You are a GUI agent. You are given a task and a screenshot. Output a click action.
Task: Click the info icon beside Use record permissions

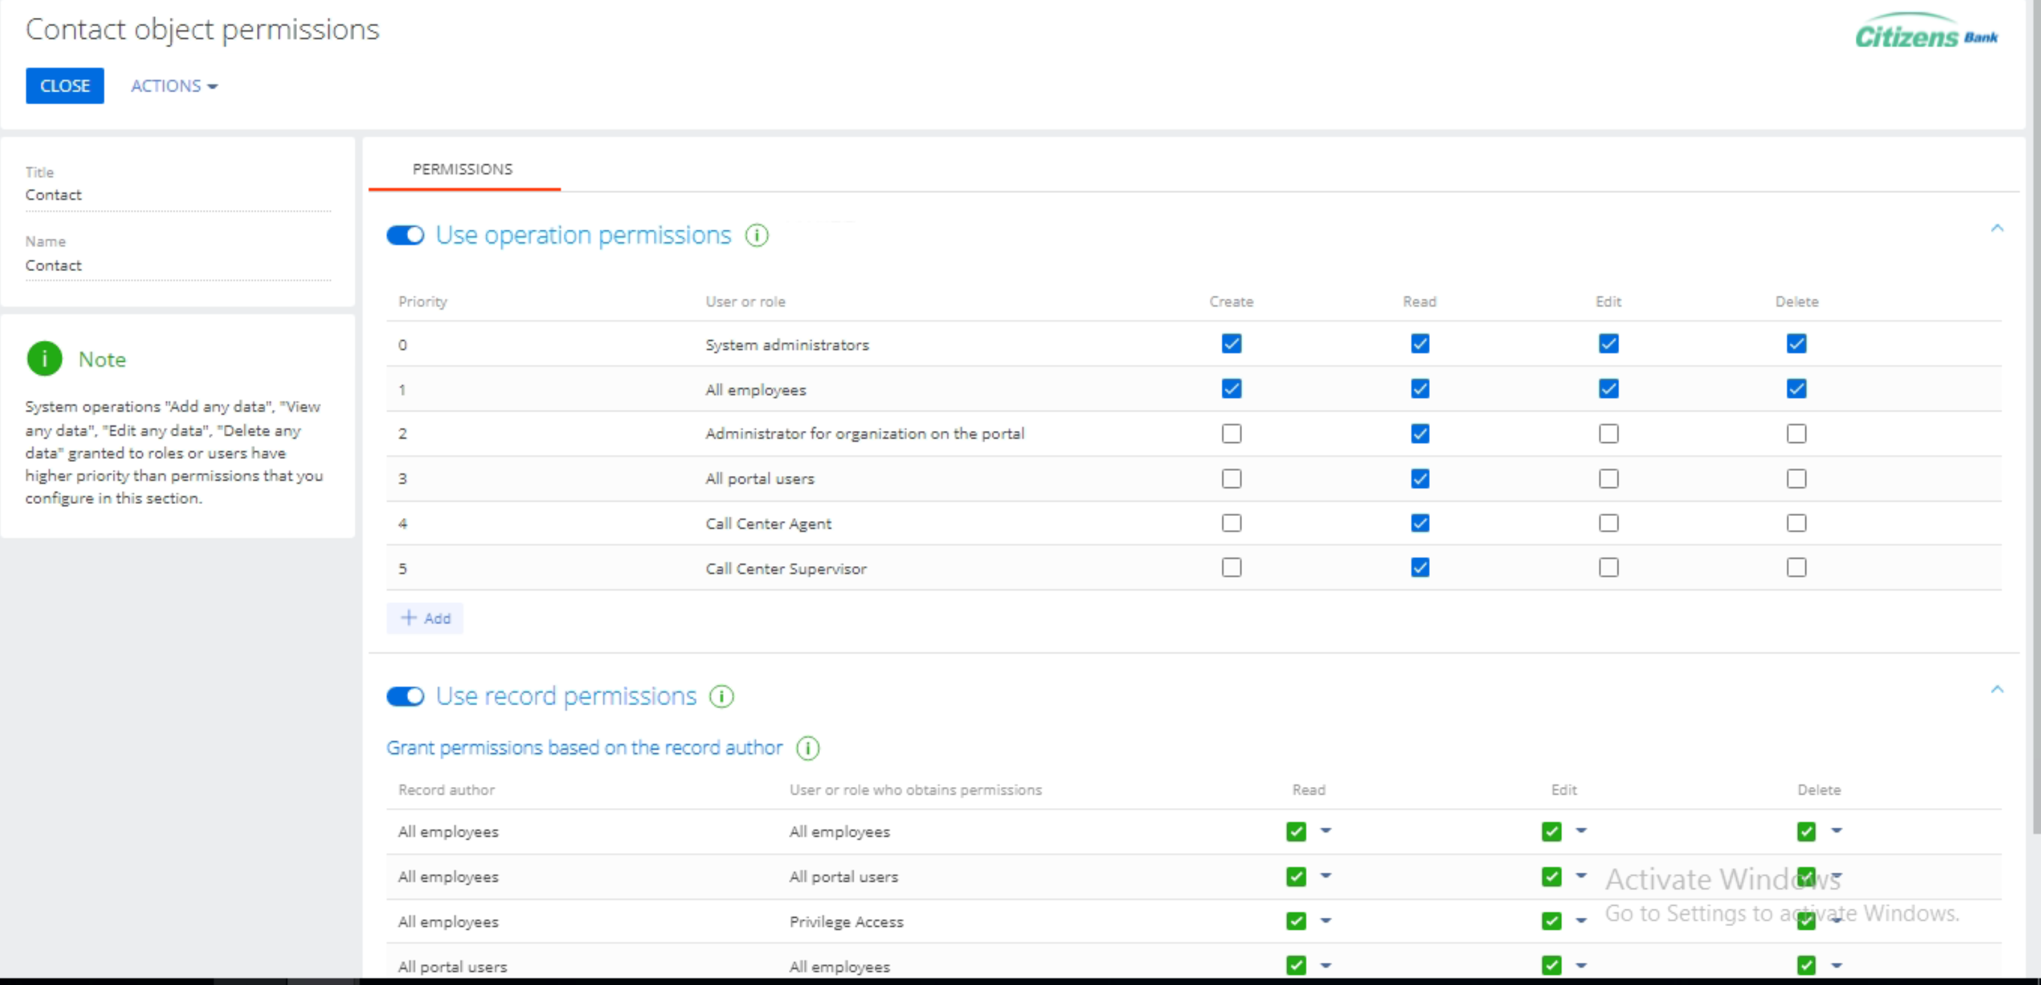coord(721,696)
